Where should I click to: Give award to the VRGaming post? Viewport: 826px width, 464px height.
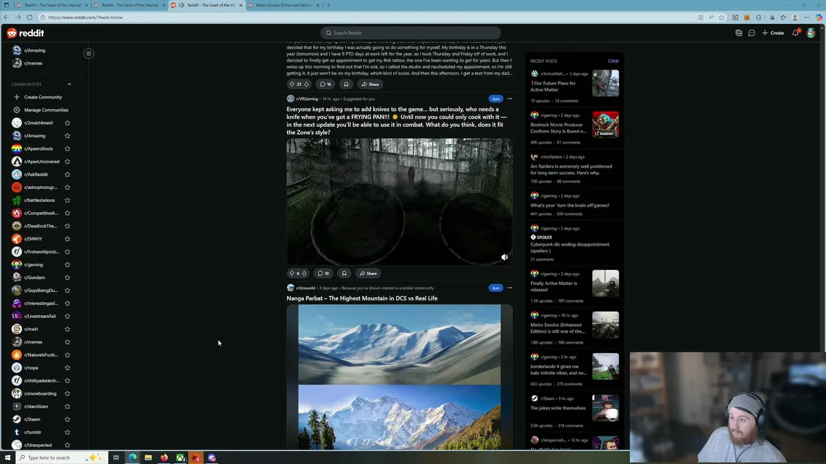click(x=344, y=273)
